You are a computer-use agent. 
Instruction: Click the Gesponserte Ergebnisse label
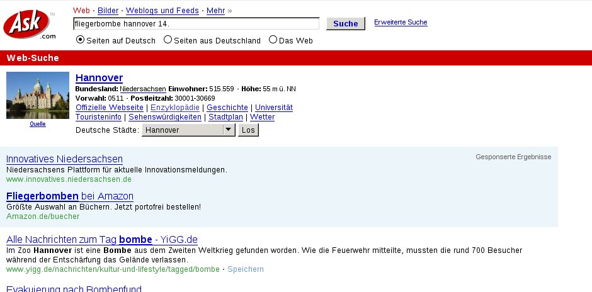point(513,157)
